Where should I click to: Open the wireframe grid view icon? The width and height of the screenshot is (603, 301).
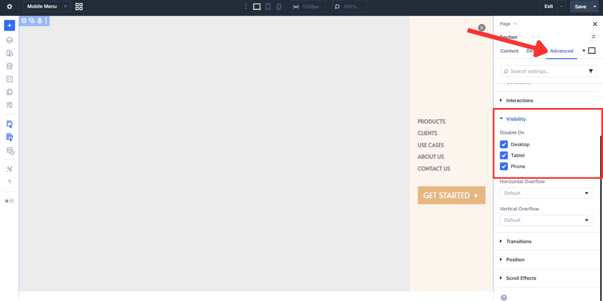click(79, 6)
